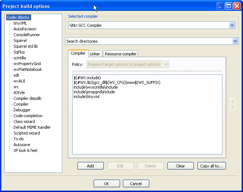
Task: Select include\tinyxml directory entry
Action: [86, 97]
